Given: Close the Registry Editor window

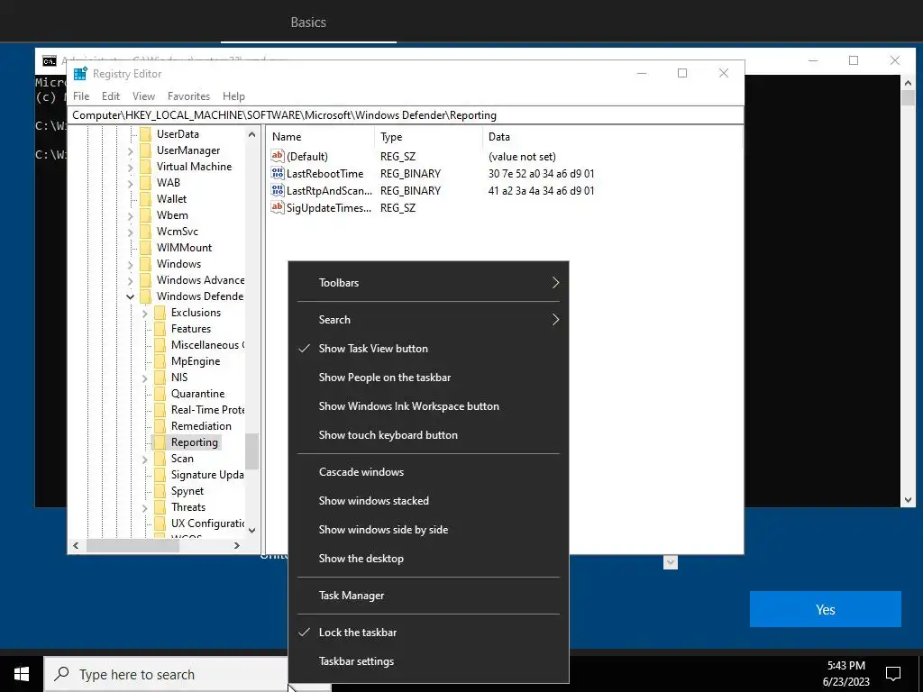Looking at the screenshot, I should coord(724,73).
